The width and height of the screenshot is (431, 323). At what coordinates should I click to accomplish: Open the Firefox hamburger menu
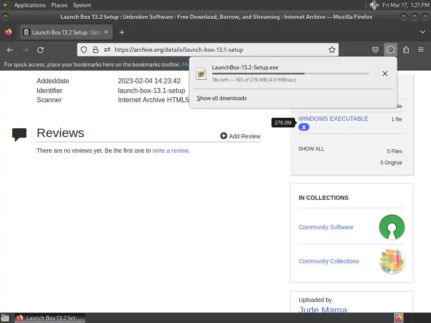point(421,50)
